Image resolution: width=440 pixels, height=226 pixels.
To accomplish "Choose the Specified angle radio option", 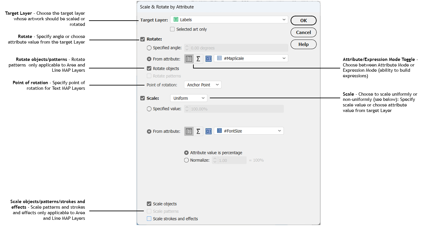I will point(149,48).
